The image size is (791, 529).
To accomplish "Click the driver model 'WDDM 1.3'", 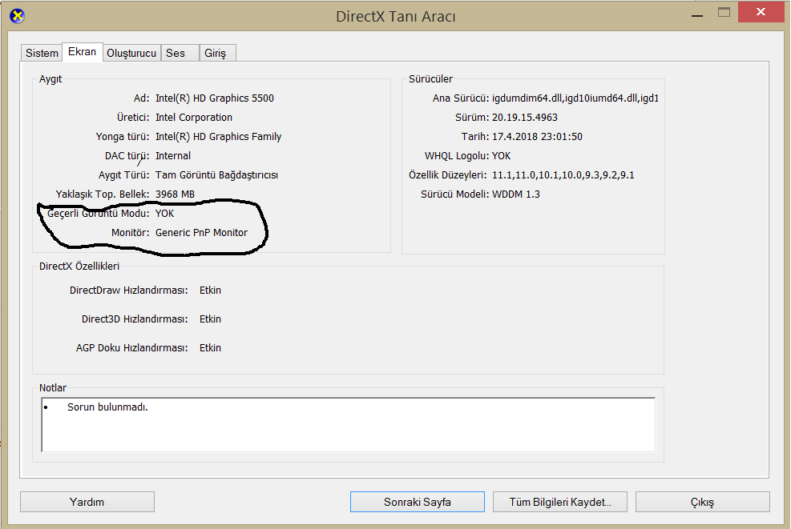I will [x=516, y=194].
